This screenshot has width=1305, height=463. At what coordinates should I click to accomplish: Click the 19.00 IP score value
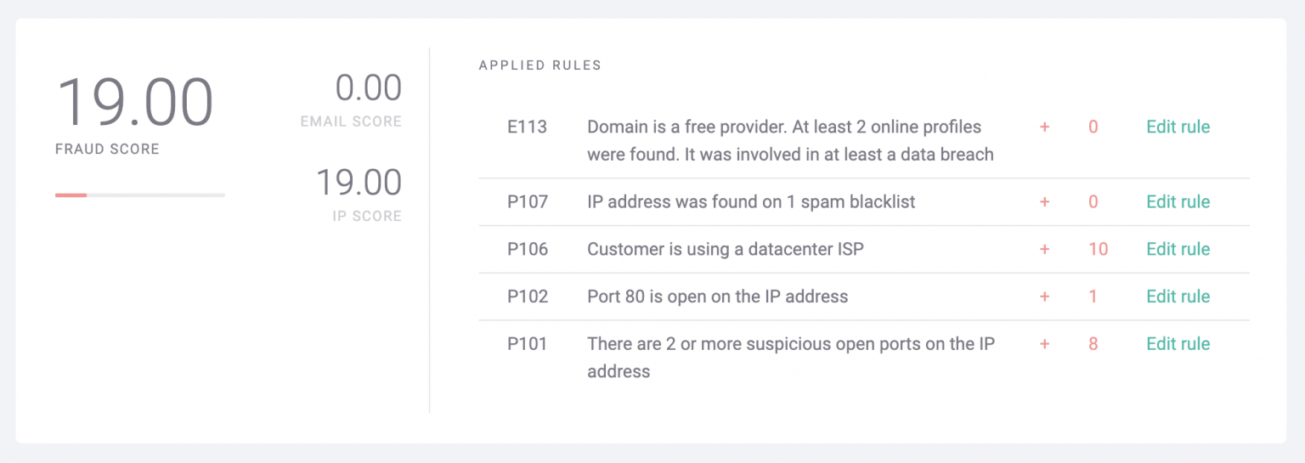click(x=359, y=183)
